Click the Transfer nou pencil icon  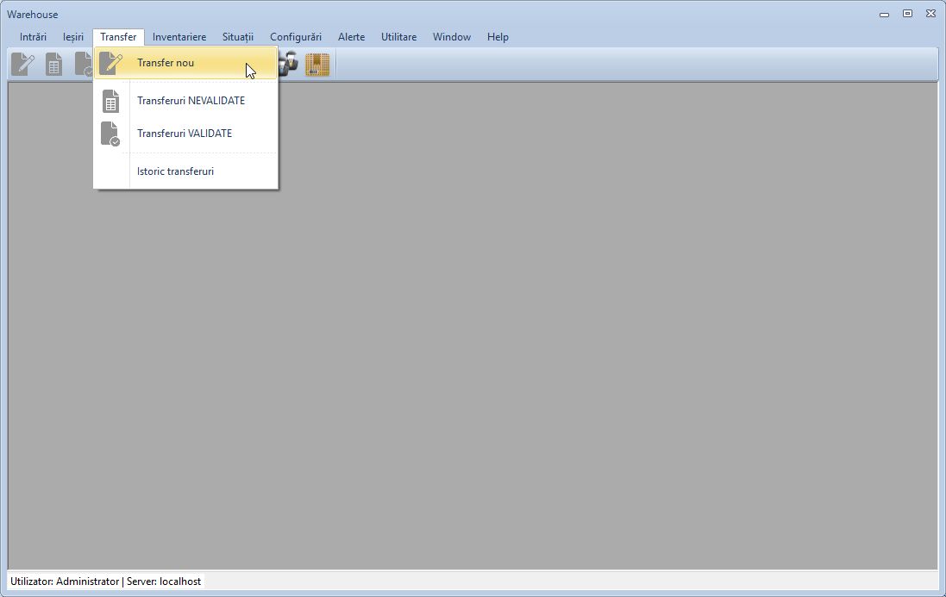click(x=111, y=63)
